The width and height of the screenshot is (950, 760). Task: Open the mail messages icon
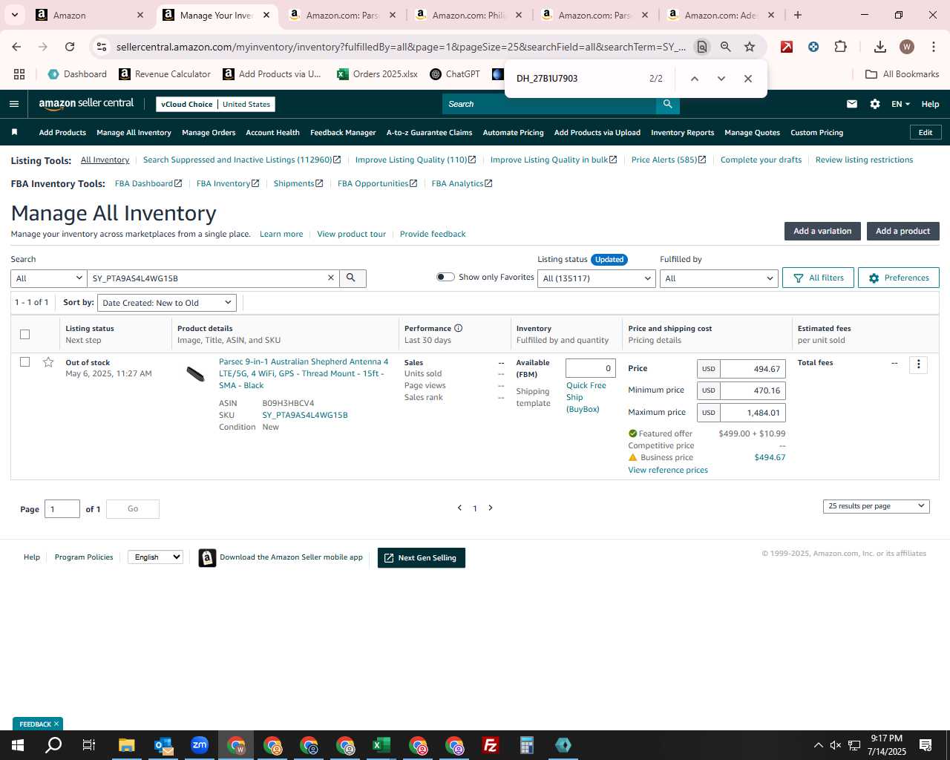click(852, 104)
